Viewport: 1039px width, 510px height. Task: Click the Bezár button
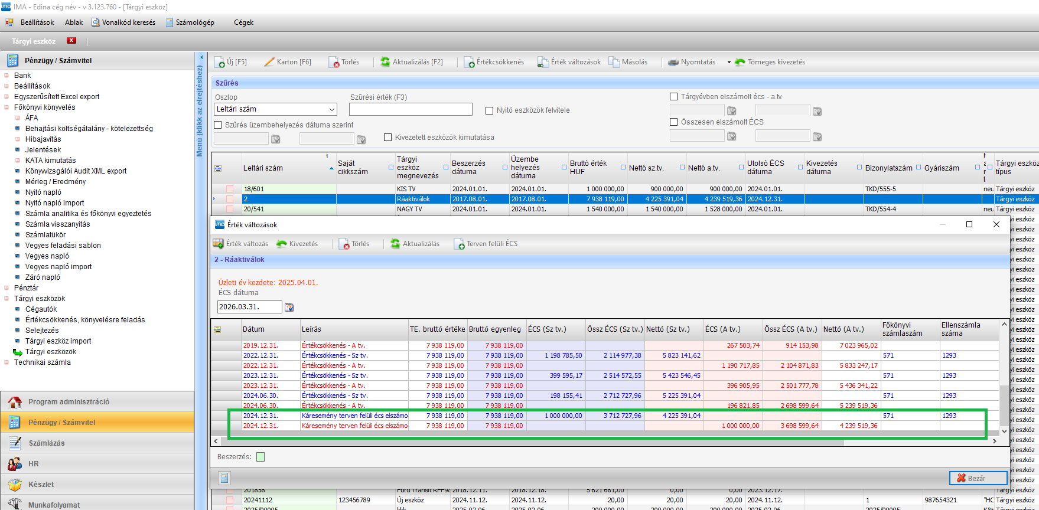978,478
